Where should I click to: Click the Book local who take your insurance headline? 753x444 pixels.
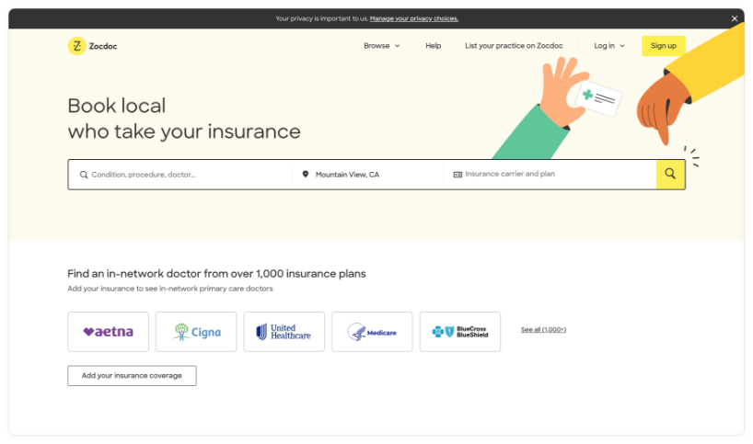pos(184,119)
